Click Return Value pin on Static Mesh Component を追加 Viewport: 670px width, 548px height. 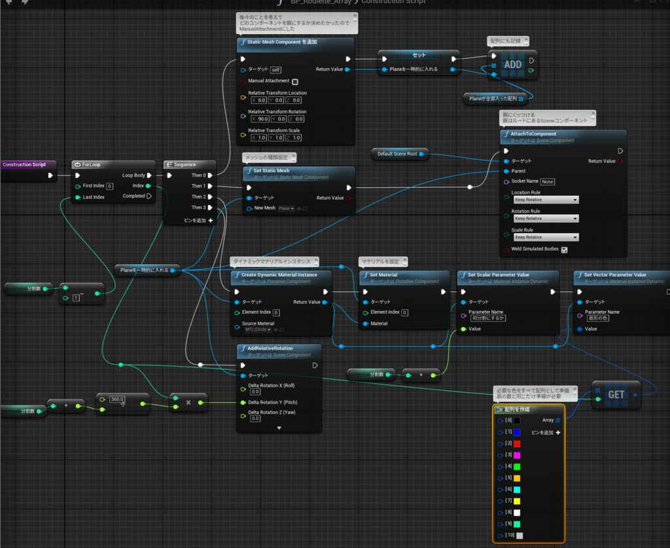tap(347, 69)
